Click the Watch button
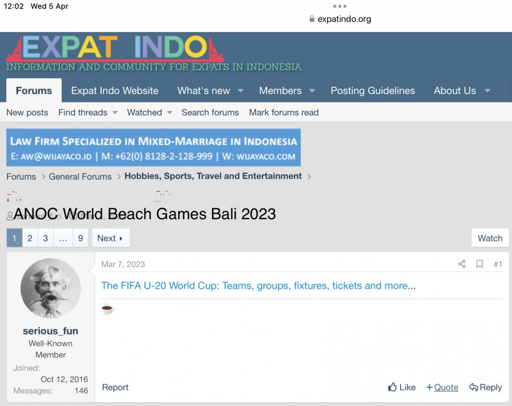Image resolution: width=512 pixels, height=406 pixels. (490, 238)
